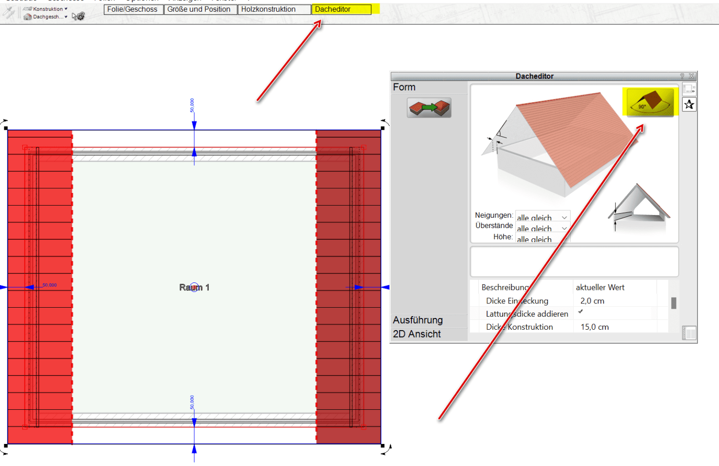Switch to the Holzkonstruktion tab
719x466 pixels.
pos(274,9)
